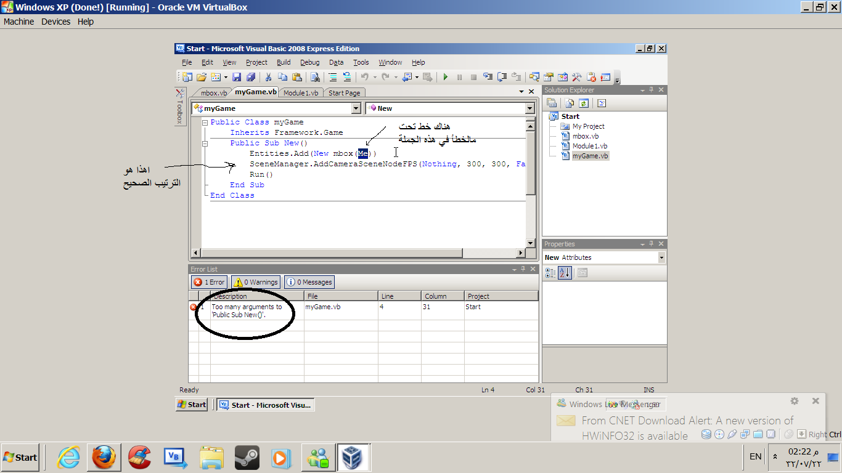Click the Step Out debug icon
Viewport: 842px width, 473px height.
[x=516, y=77]
